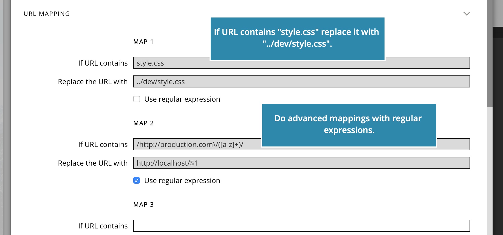Click the style.css tooltip callout
Screen dimensions: 503x235
[x=297, y=39]
